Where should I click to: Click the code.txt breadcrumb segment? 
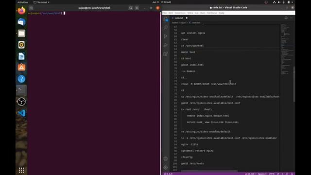tap(194, 23)
